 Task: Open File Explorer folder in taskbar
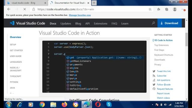(53, 105)
